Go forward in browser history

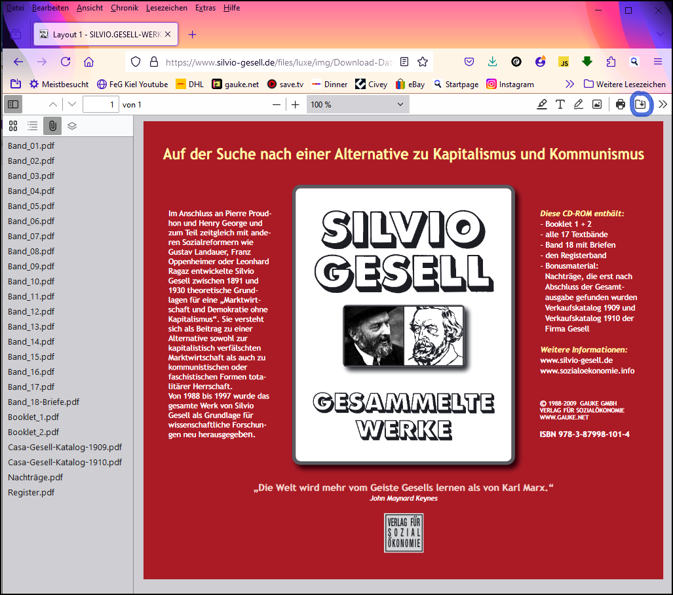pyautogui.click(x=42, y=62)
